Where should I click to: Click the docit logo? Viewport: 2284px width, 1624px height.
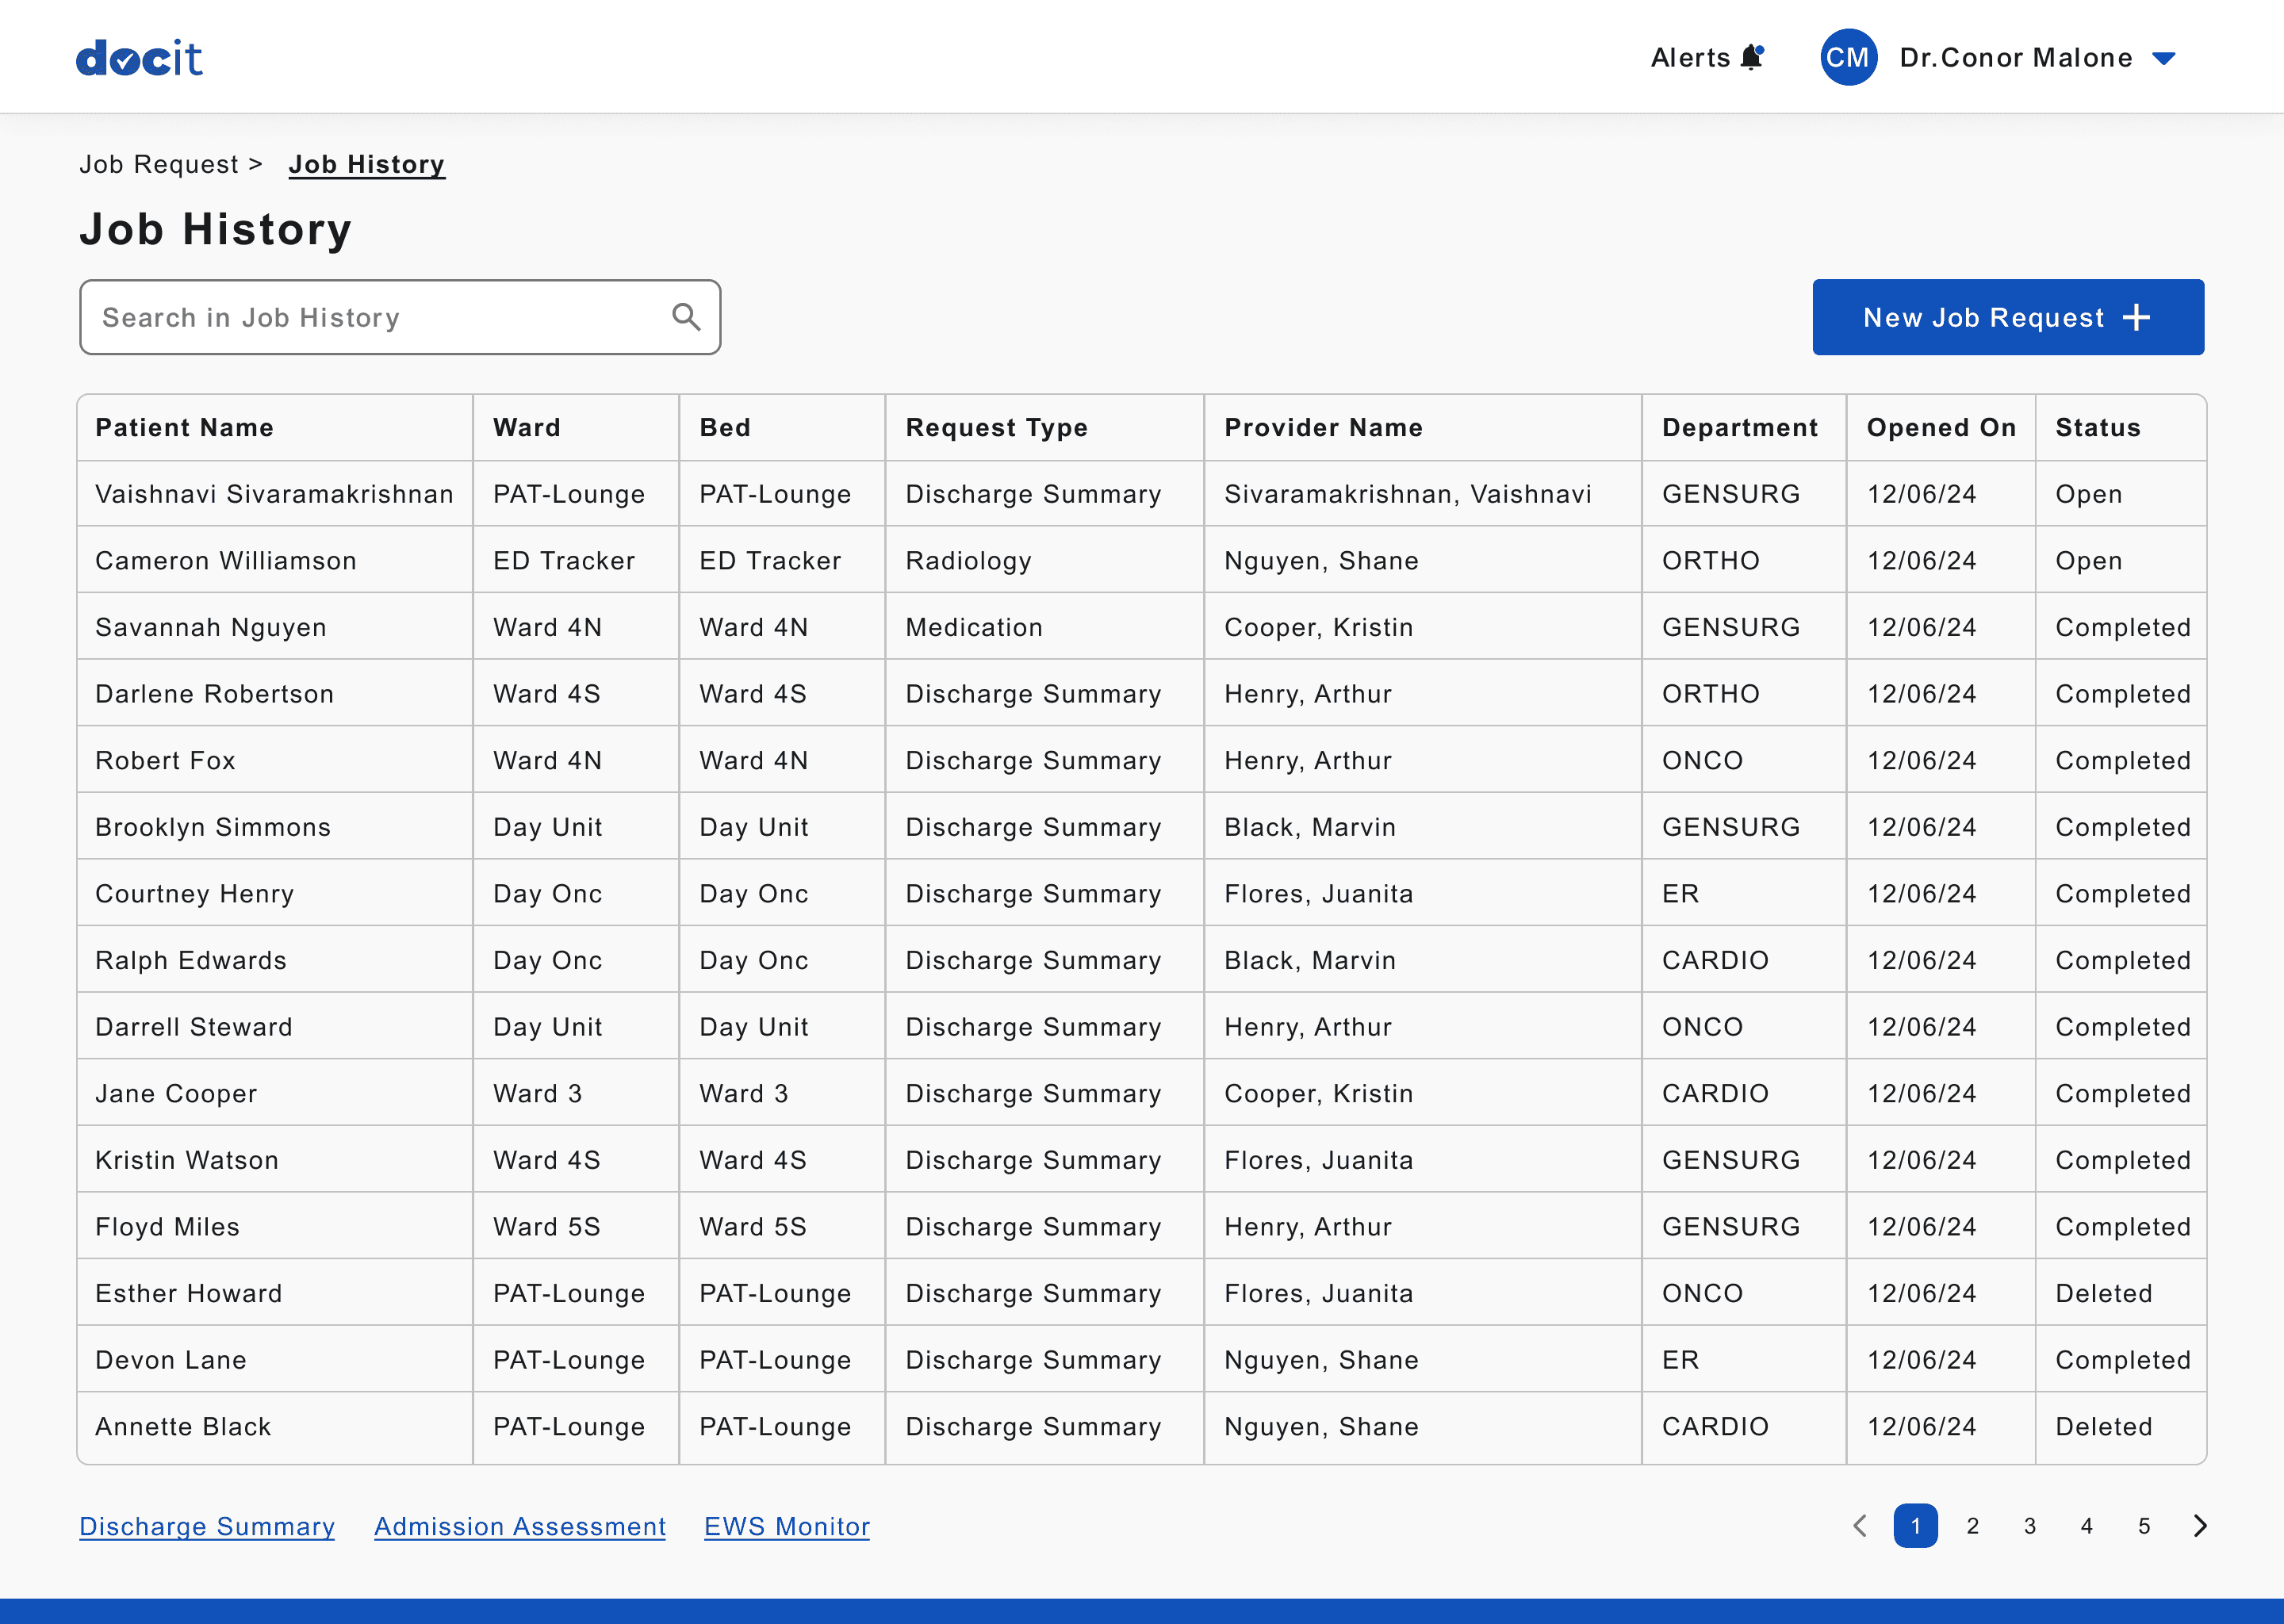coord(139,58)
